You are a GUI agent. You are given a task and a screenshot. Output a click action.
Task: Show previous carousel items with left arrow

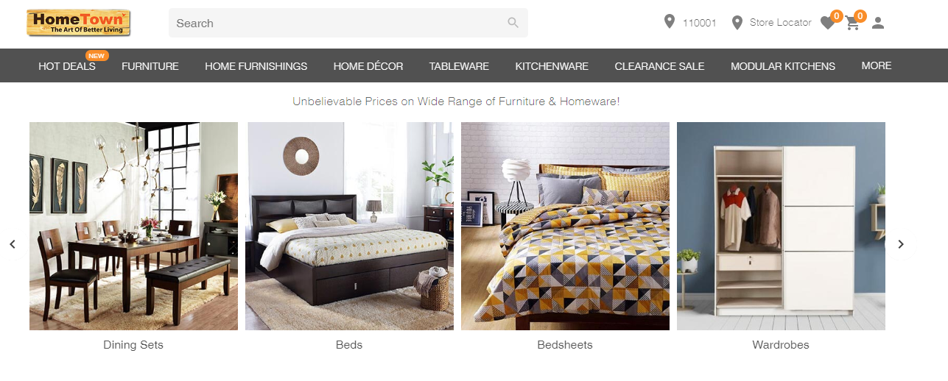pyautogui.click(x=13, y=244)
